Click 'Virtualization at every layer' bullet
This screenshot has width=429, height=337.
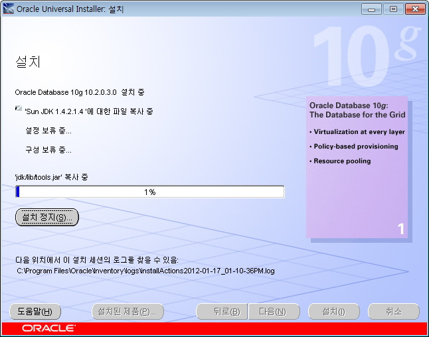click(x=357, y=132)
